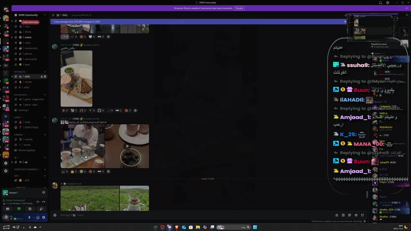Play the dessert video thumbnail
Image resolution: width=411 pixels, height=231 pixels.
pos(127,146)
